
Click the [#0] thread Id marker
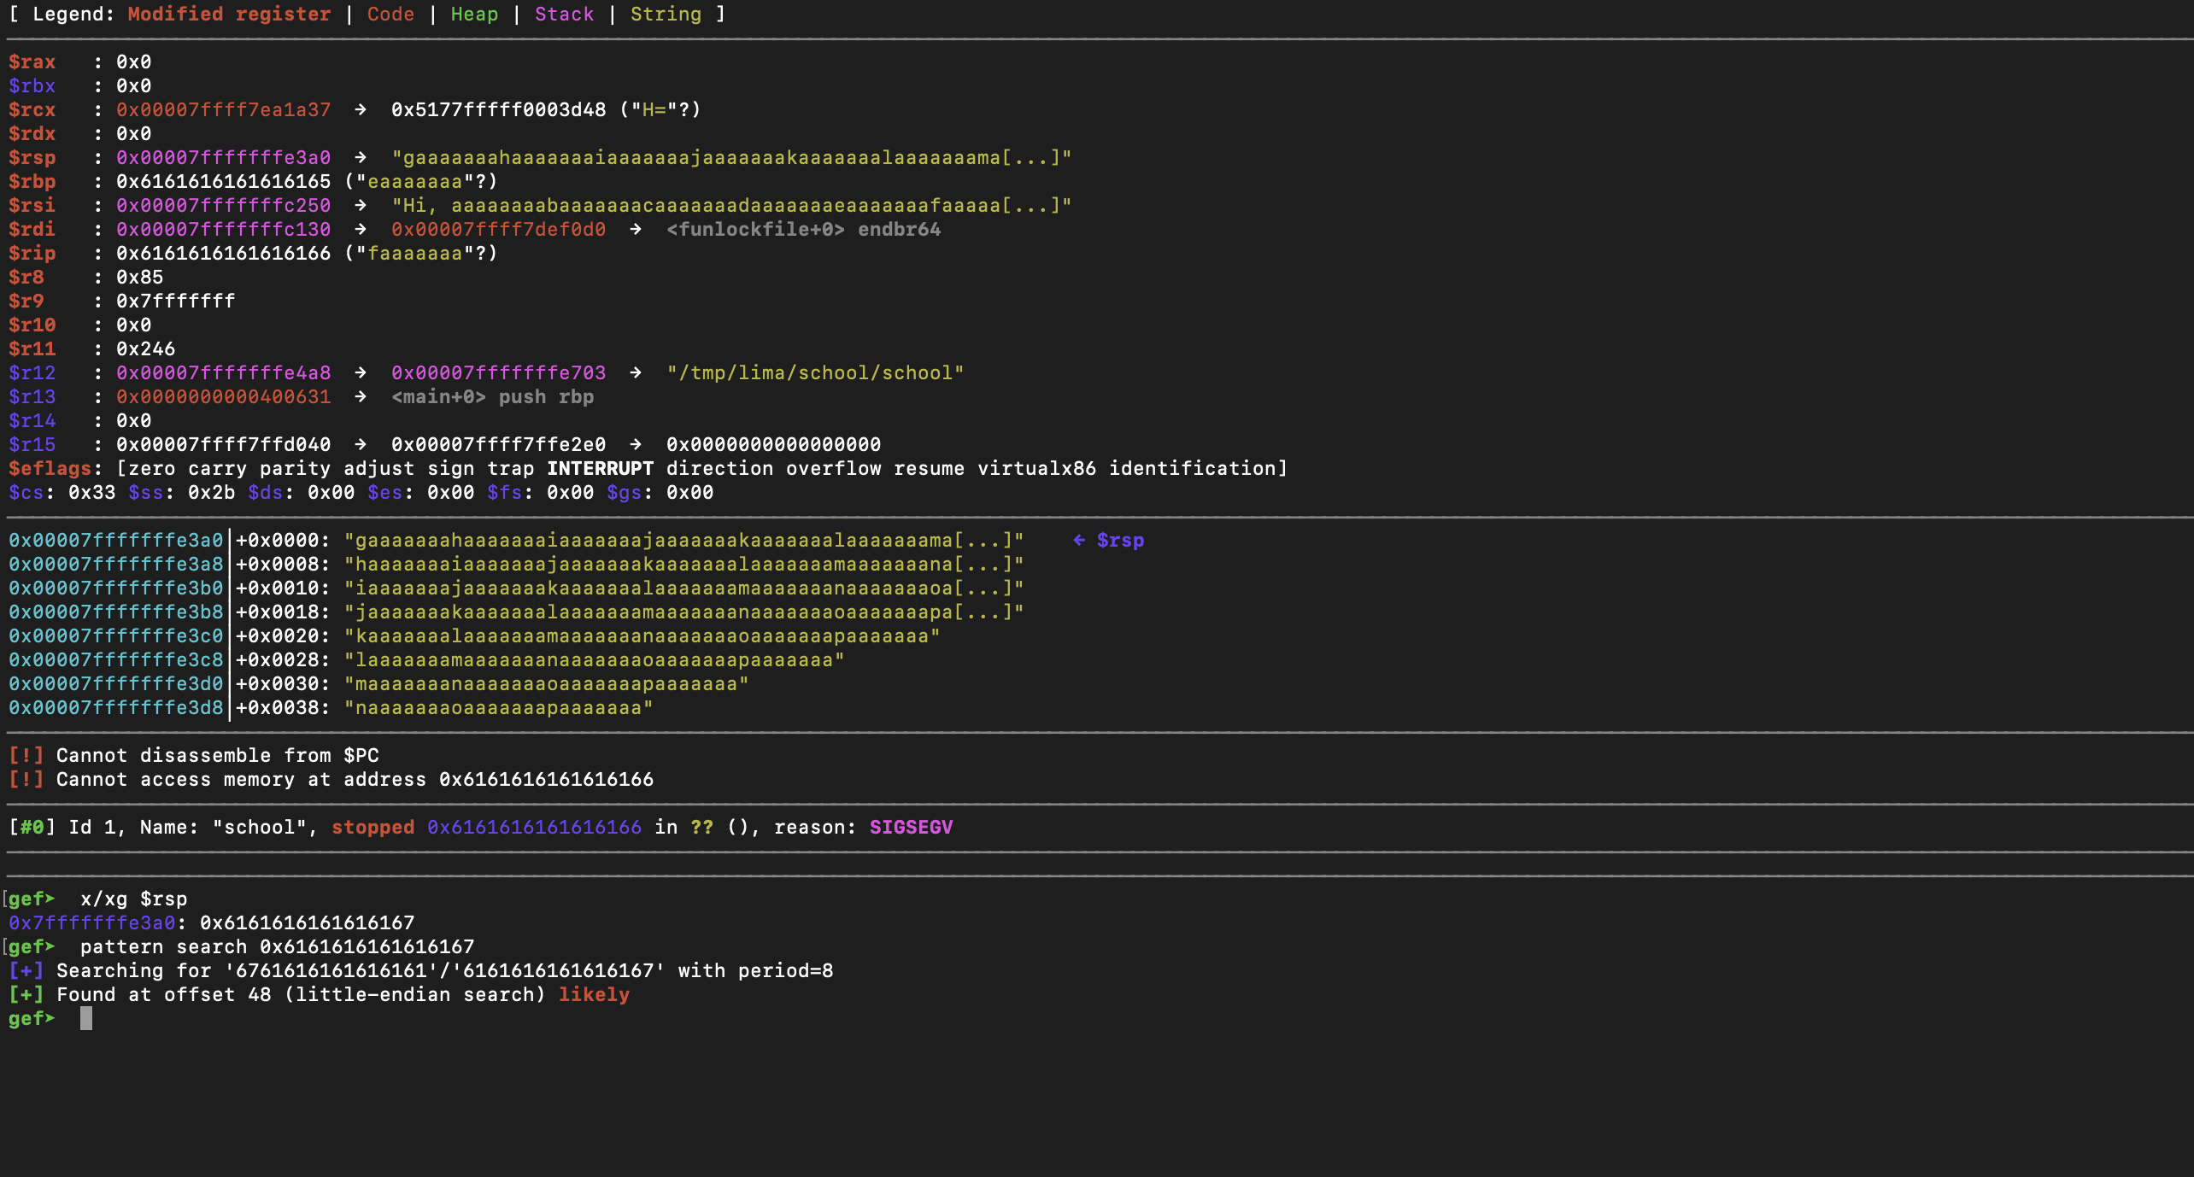[32, 828]
